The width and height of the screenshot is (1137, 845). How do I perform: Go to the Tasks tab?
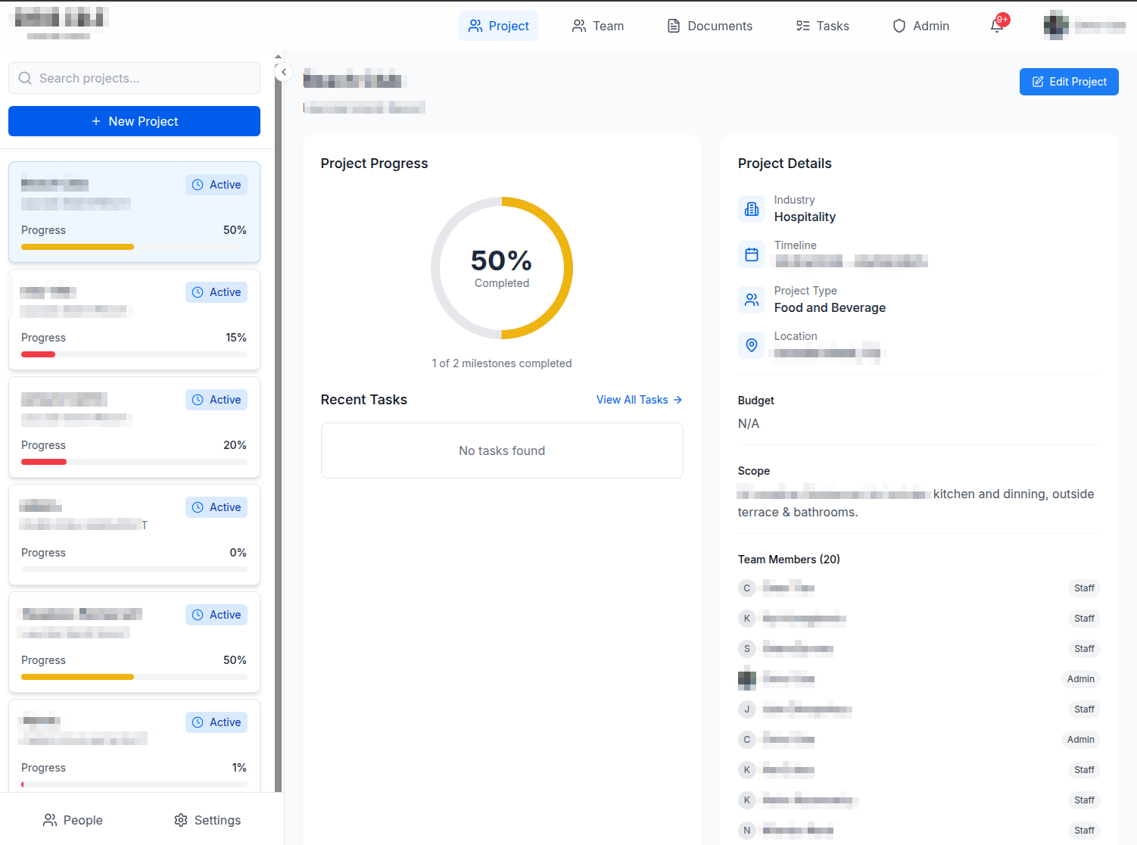(x=822, y=26)
